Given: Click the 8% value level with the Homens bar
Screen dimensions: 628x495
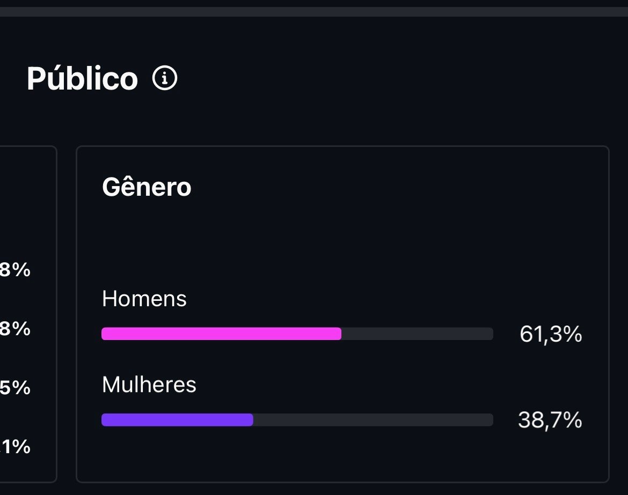Looking at the screenshot, I should click(x=15, y=329).
